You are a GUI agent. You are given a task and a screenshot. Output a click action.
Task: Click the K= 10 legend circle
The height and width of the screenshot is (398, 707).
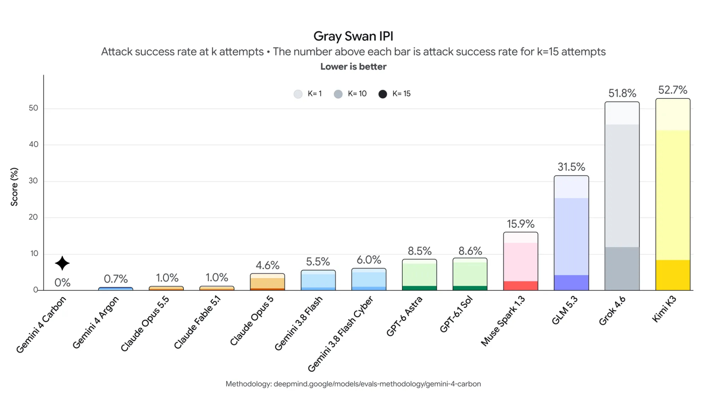[338, 94]
